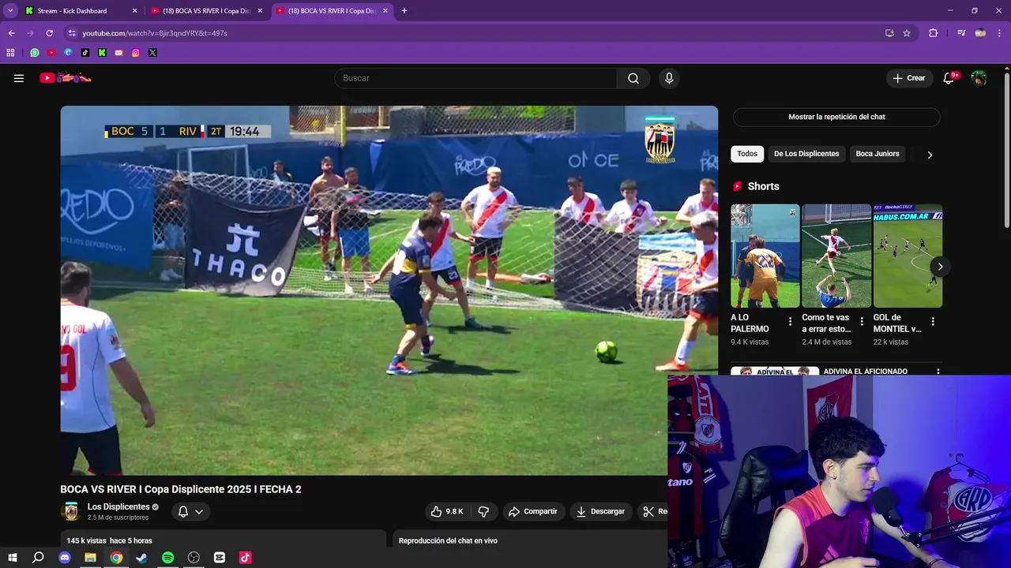
Task: Open File Explorer from the taskbar
Action: [x=90, y=558]
